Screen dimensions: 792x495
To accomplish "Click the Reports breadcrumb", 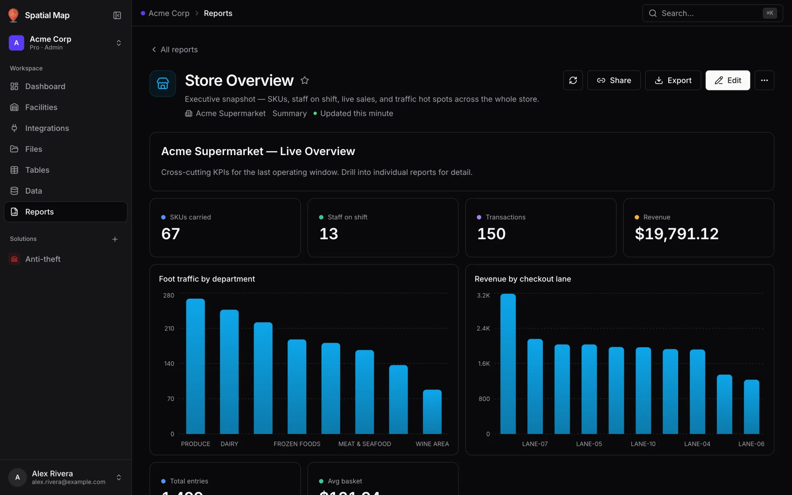I will [x=218, y=13].
